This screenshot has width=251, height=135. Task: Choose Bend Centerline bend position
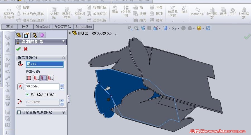29,78
